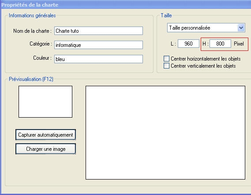
Task: Enable Centrer horizontalement les objets checkbox
Action: pos(166,58)
